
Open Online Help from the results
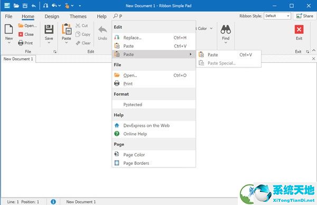tap(154, 134)
